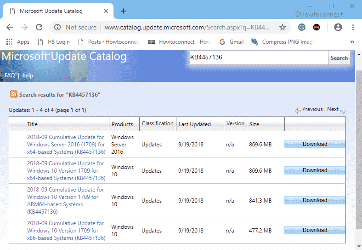Viewport: 362px width, 250px height.
Task: Show more bookmarks with the double chevron
Action: pos(352,42)
